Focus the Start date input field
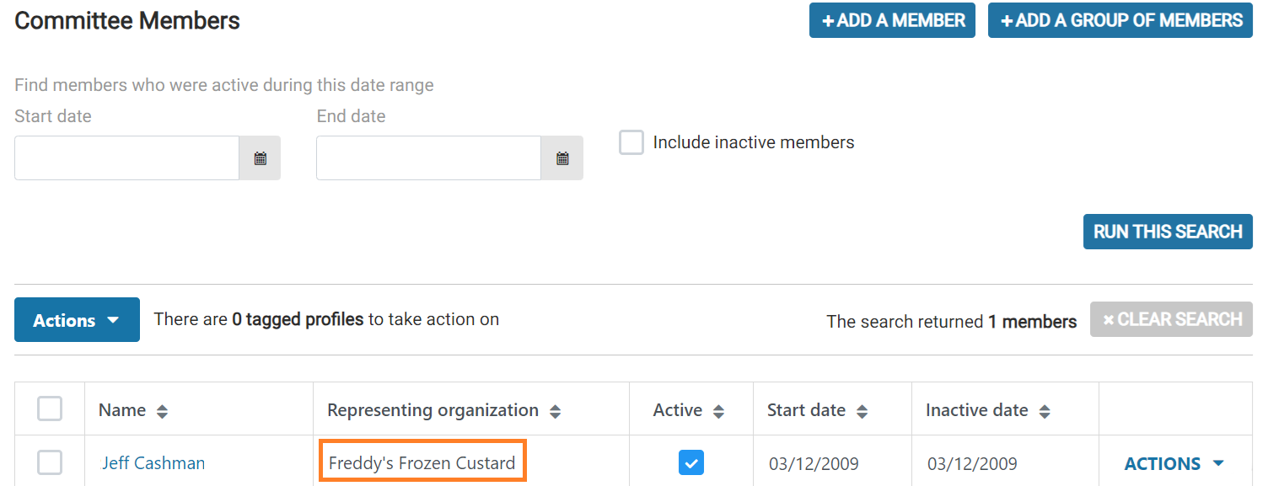The width and height of the screenshot is (1268, 486). coord(126,158)
